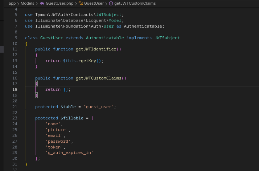Image resolution: width=259 pixels, height=171 pixels.
Task: Click the $fillable property name
Action: [x=72, y=118]
